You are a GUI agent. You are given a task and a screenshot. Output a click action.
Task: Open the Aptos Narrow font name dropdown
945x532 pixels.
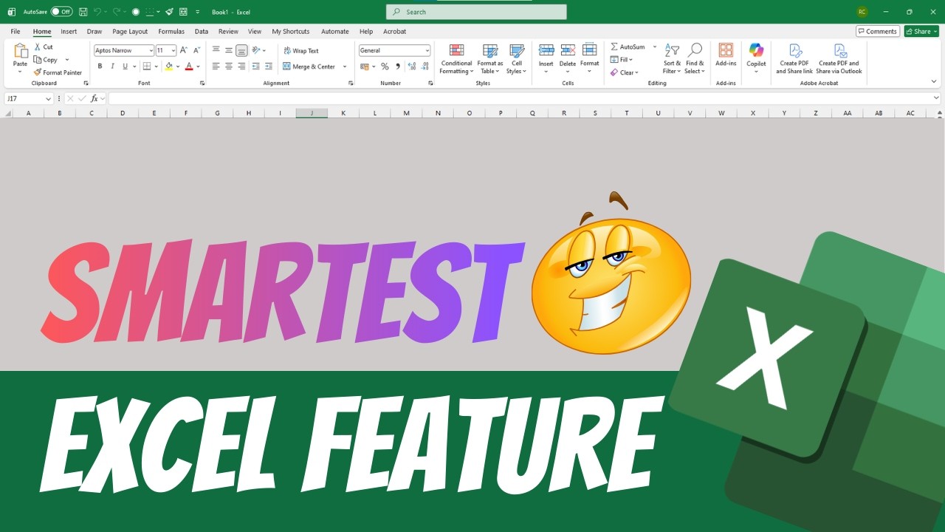pos(151,50)
